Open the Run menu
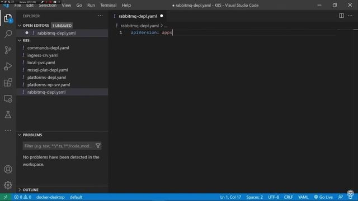Viewport: 358px width, 201px height. point(91,5)
